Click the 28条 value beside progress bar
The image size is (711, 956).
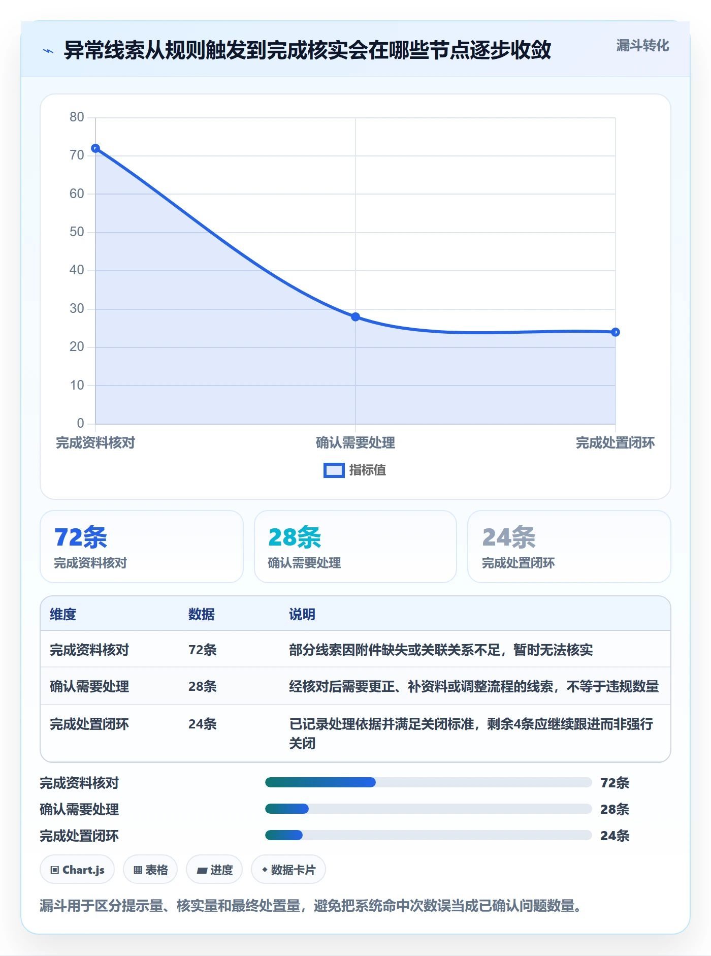tap(615, 809)
